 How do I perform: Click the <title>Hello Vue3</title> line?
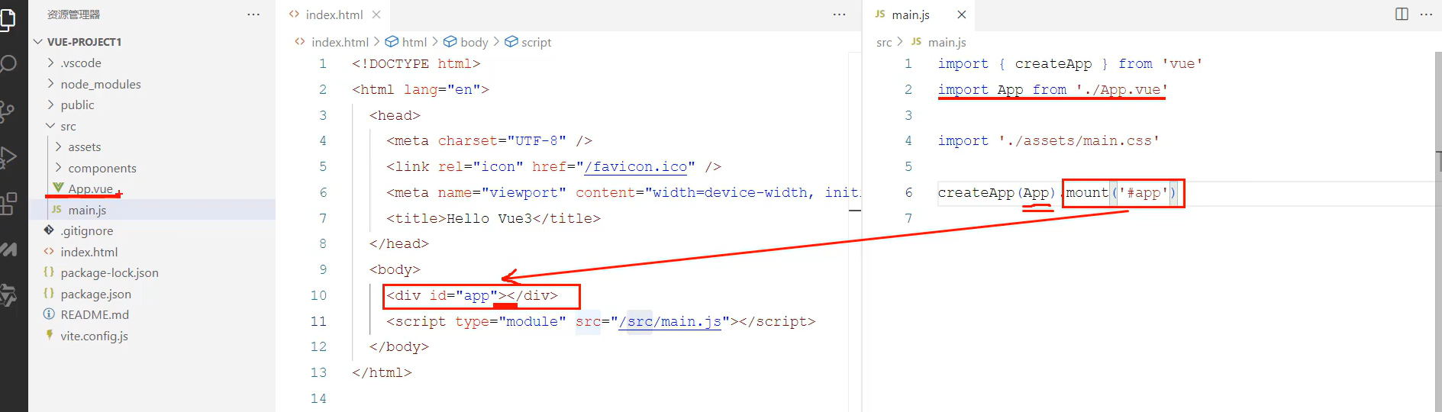pos(493,218)
